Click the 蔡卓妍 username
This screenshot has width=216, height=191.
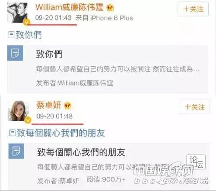click(49, 105)
